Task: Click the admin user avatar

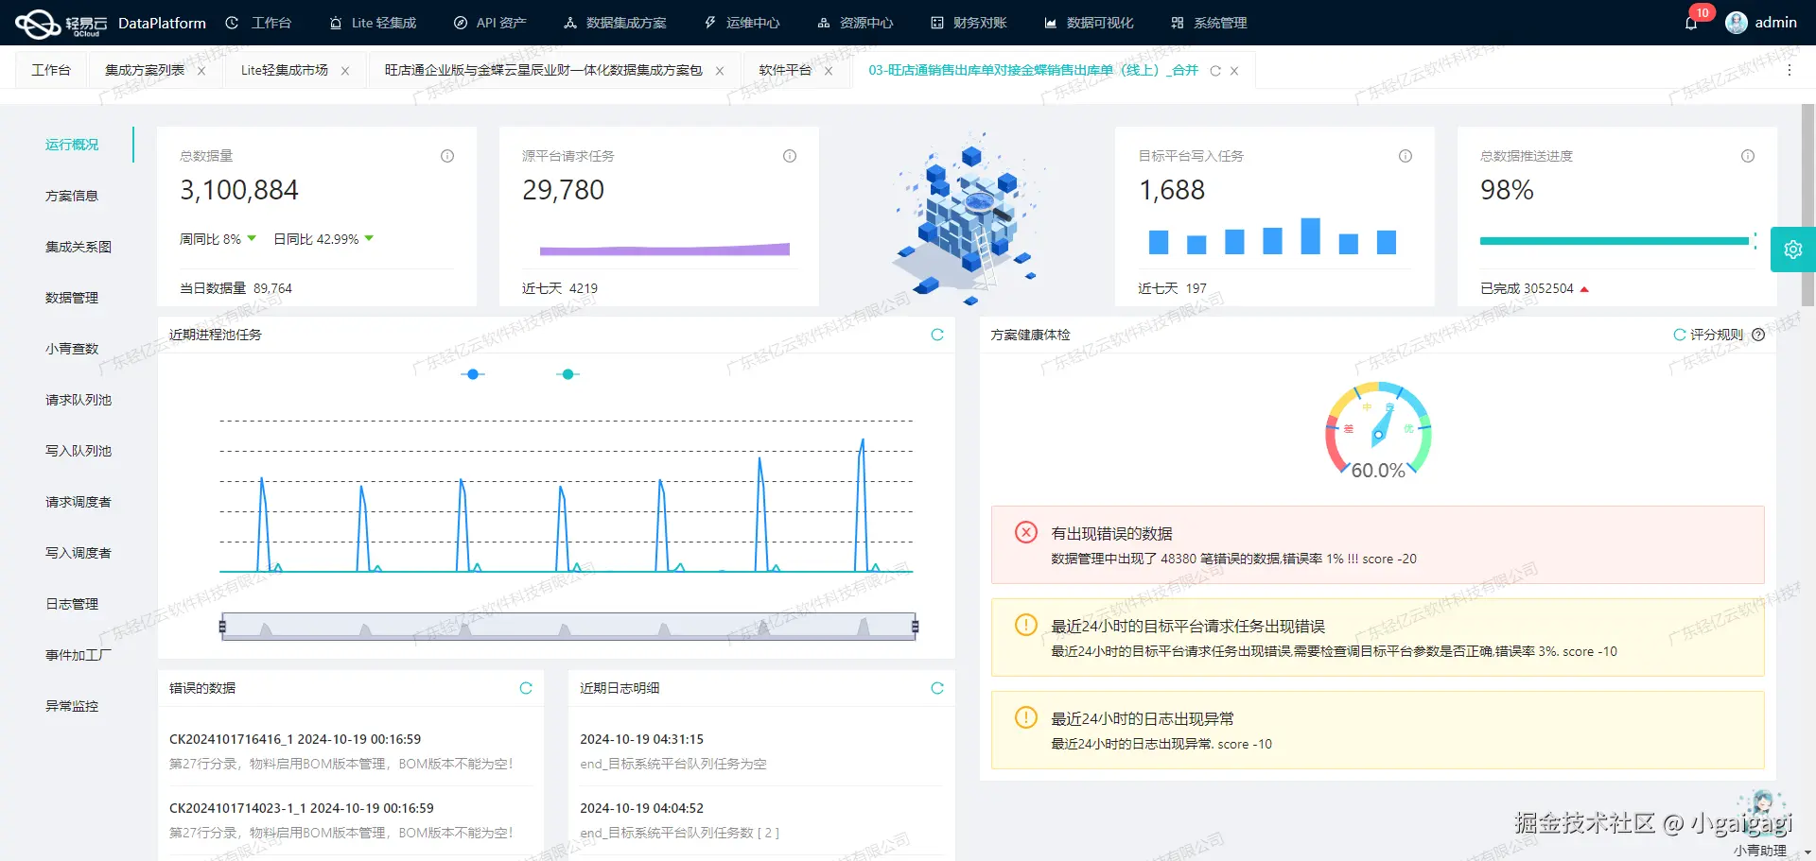Action: click(1737, 22)
